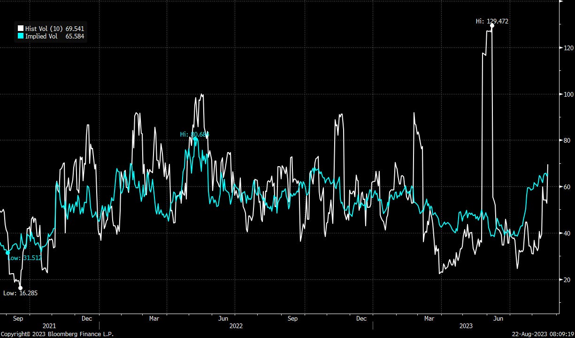
Task: Click the 'Low: 16.285' annotation label
Action: click(x=20, y=293)
